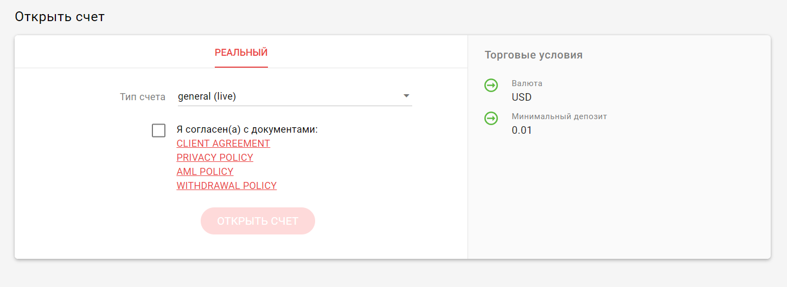787x287 pixels.
Task: Click the 'Валюта' label text
Action: [527, 83]
